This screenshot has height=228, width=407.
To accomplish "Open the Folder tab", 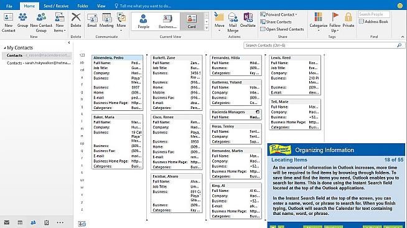I will (83, 6).
